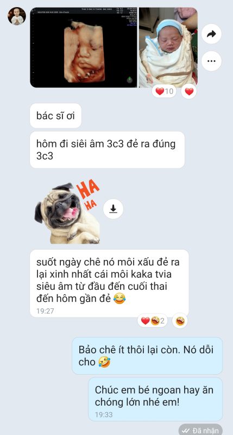233x435 pixels.
Task: Select the message 'bác sĩ ơi'
Action: click(x=56, y=116)
